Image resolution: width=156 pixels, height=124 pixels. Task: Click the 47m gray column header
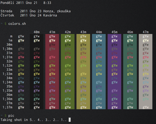146,32
